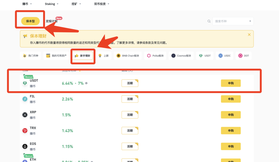Screen dimensions: 279x162
Task: Select 活期 term for XRP
Action: point(130,115)
